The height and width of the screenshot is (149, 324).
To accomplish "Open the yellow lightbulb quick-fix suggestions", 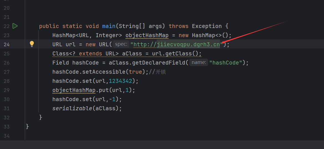I will click(x=32, y=44).
